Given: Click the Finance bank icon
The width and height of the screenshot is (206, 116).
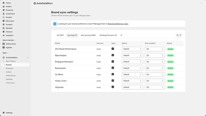Looking at the screenshot, I should (x=4, y=32).
